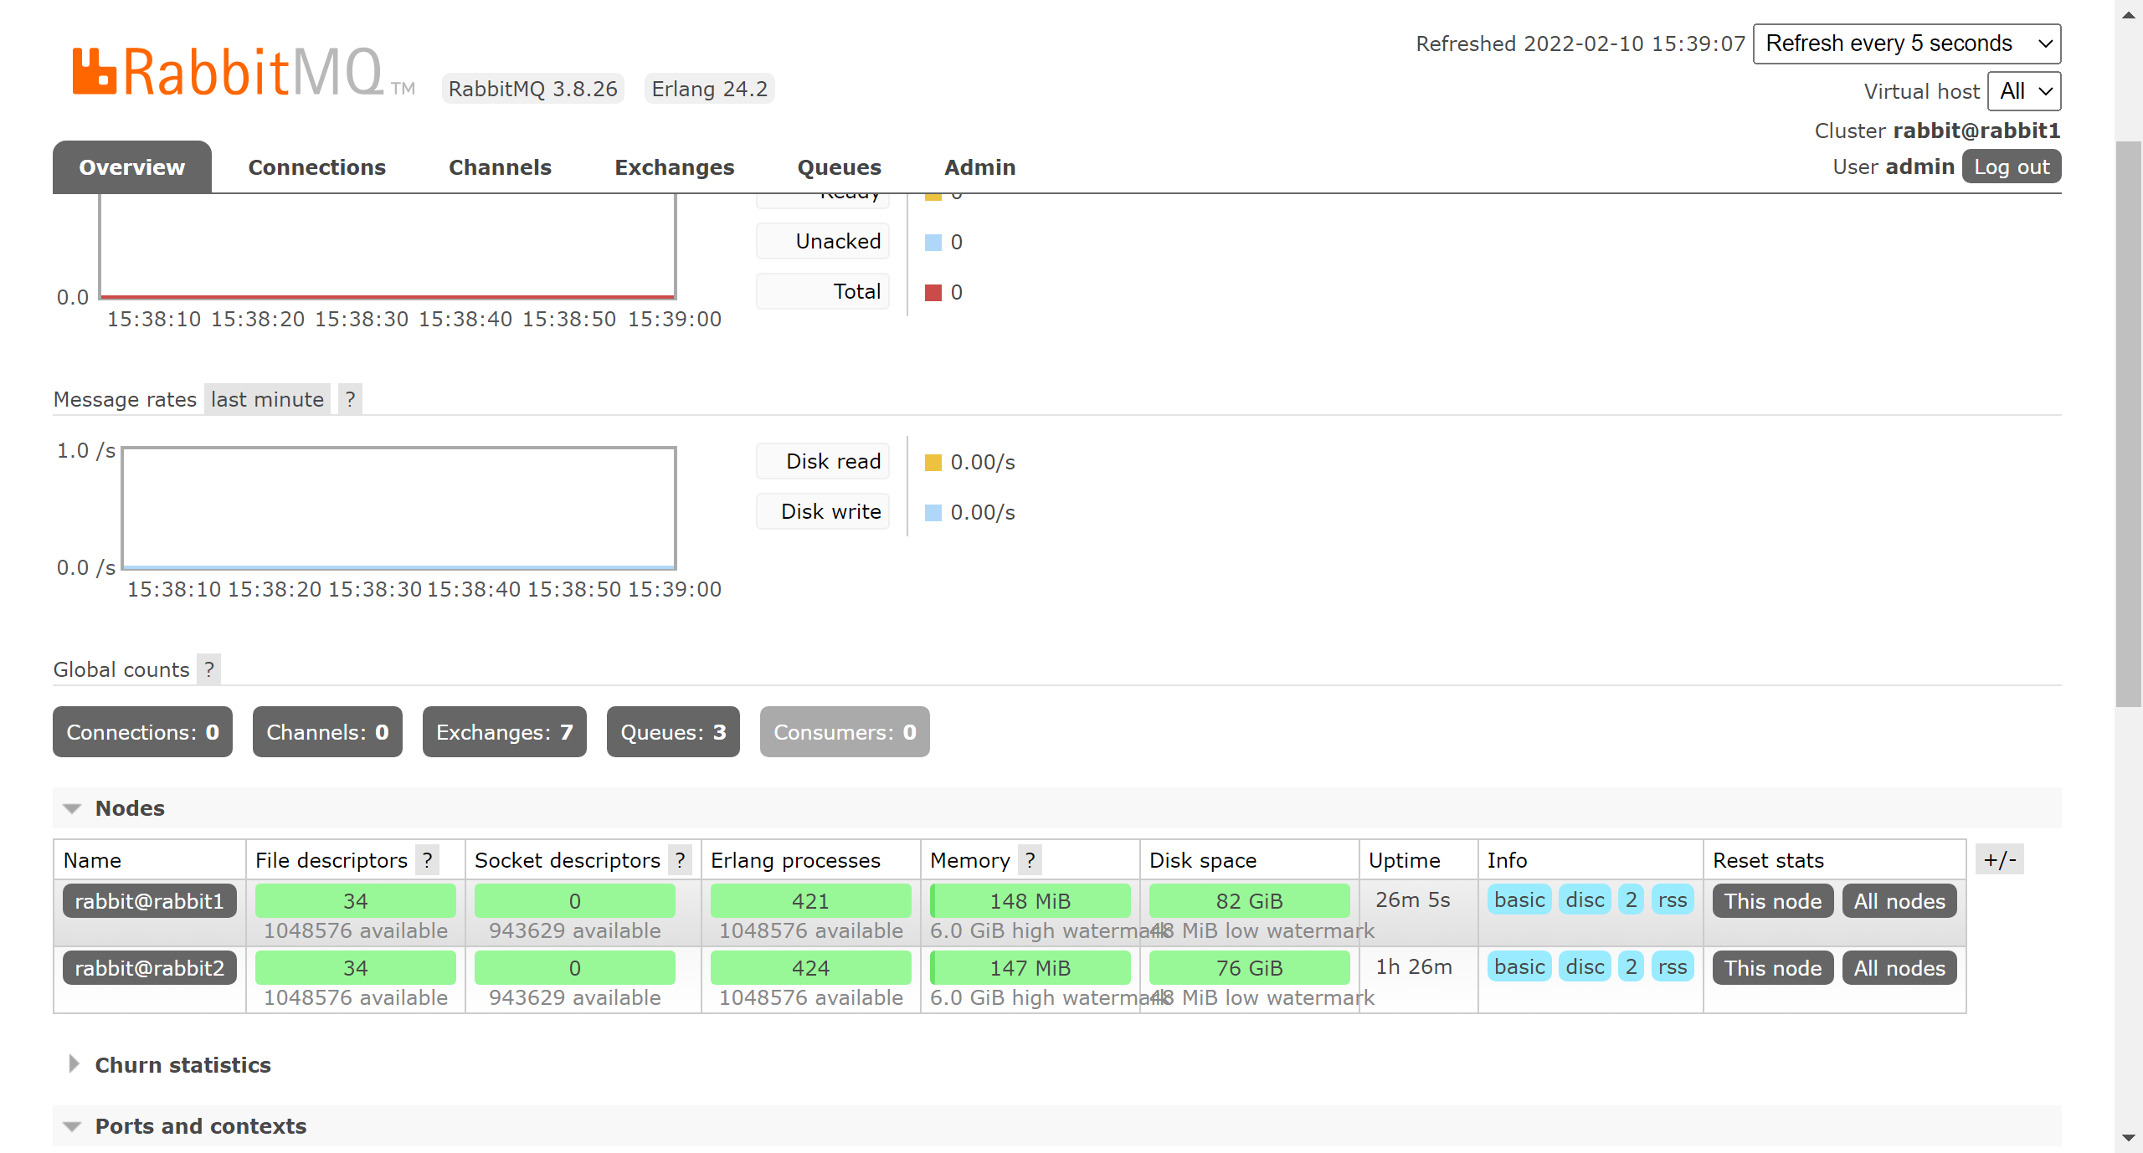Click the Memory column help icon
Screen dimensions: 2143x1153
1030,860
